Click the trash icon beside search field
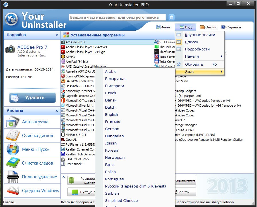The width and height of the screenshot is (257, 207). pos(171,17)
